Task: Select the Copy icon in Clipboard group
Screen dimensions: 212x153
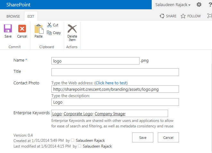Action: (49, 33)
